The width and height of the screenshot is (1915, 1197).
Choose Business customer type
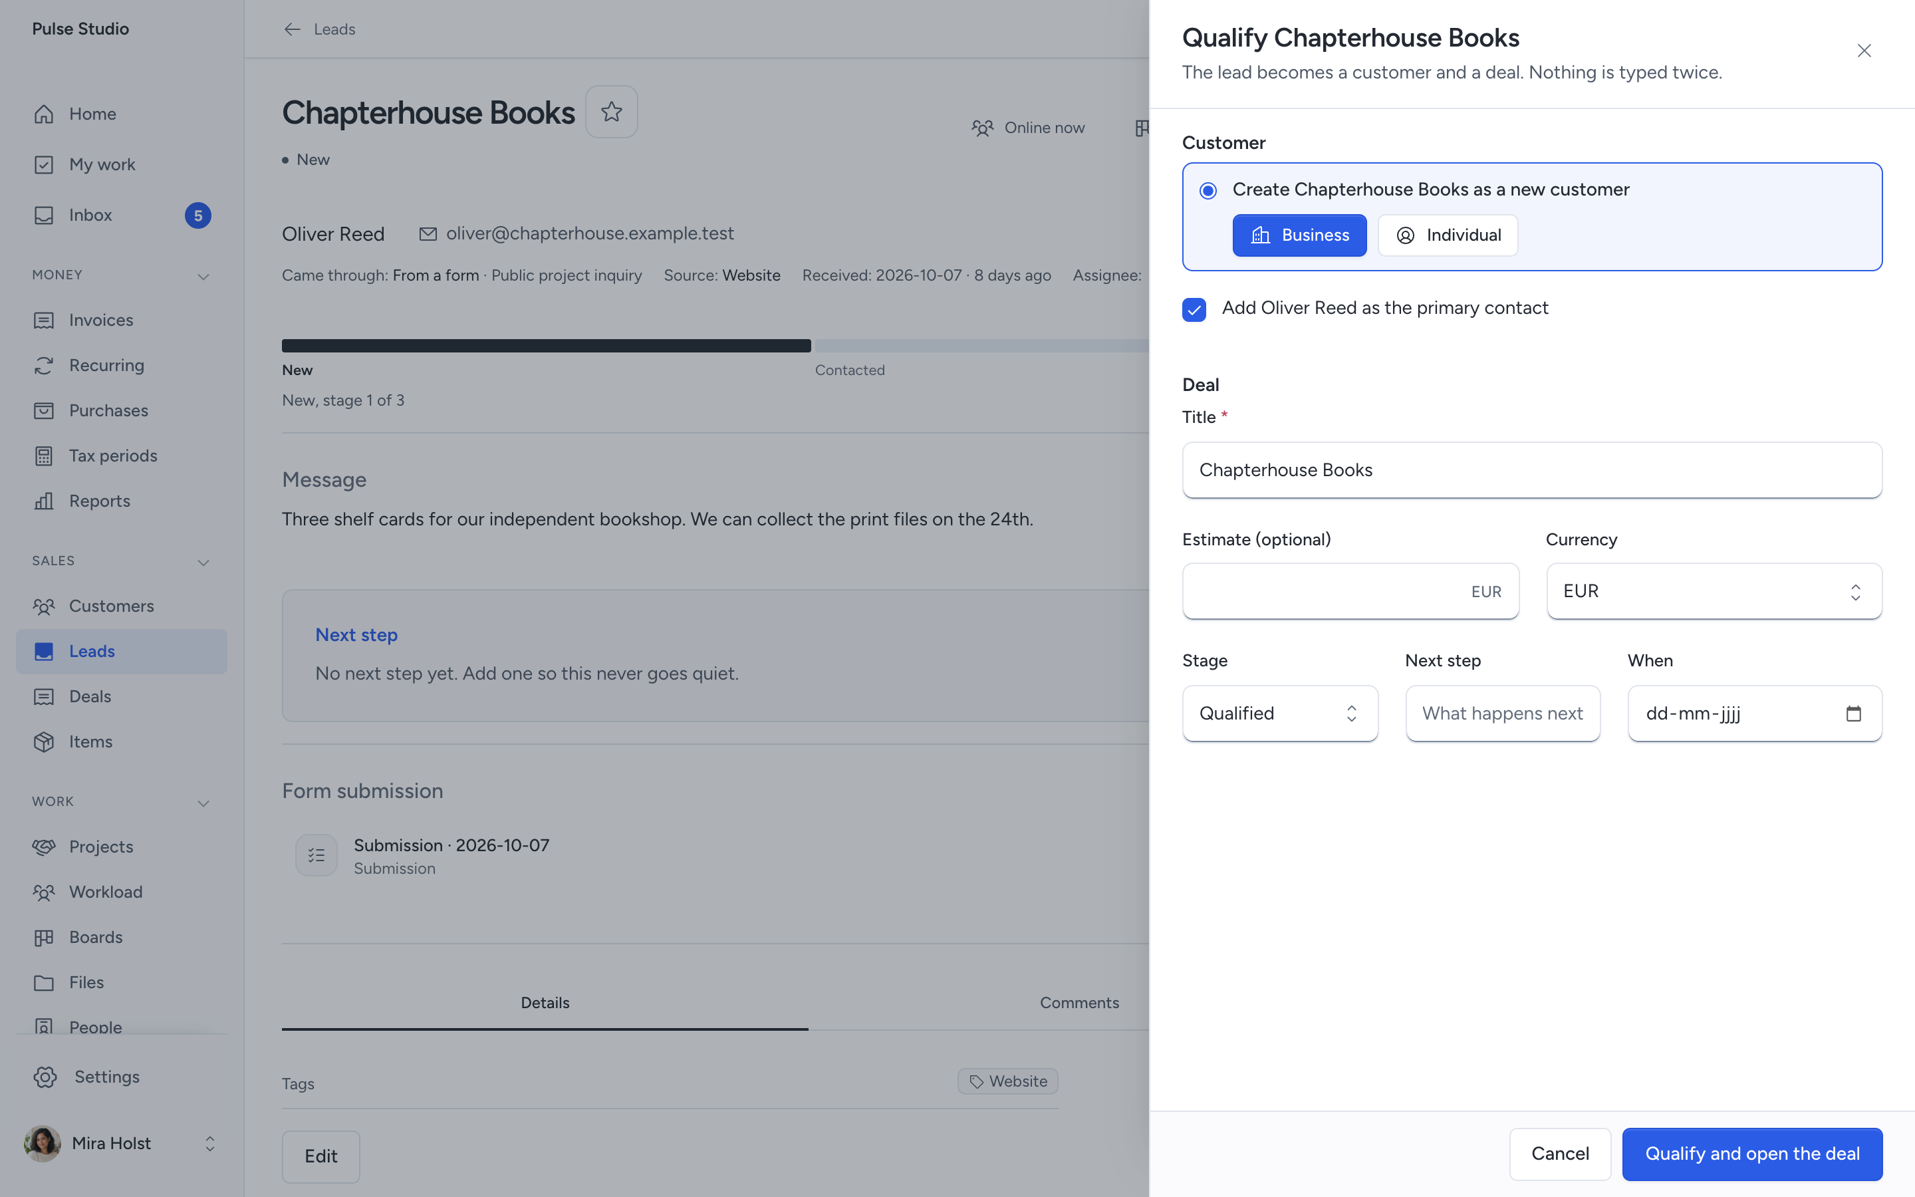click(1299, 235)
